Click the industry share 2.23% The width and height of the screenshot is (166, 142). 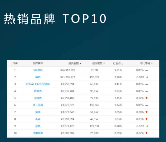(x=118, y=91)
